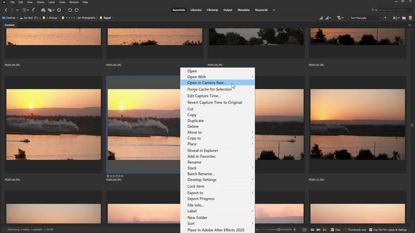The width and height of the screenshot is (415, 233).
Task: Uncheck Use Ctrl for Labels & Ratings
Action: coord(371,230)
